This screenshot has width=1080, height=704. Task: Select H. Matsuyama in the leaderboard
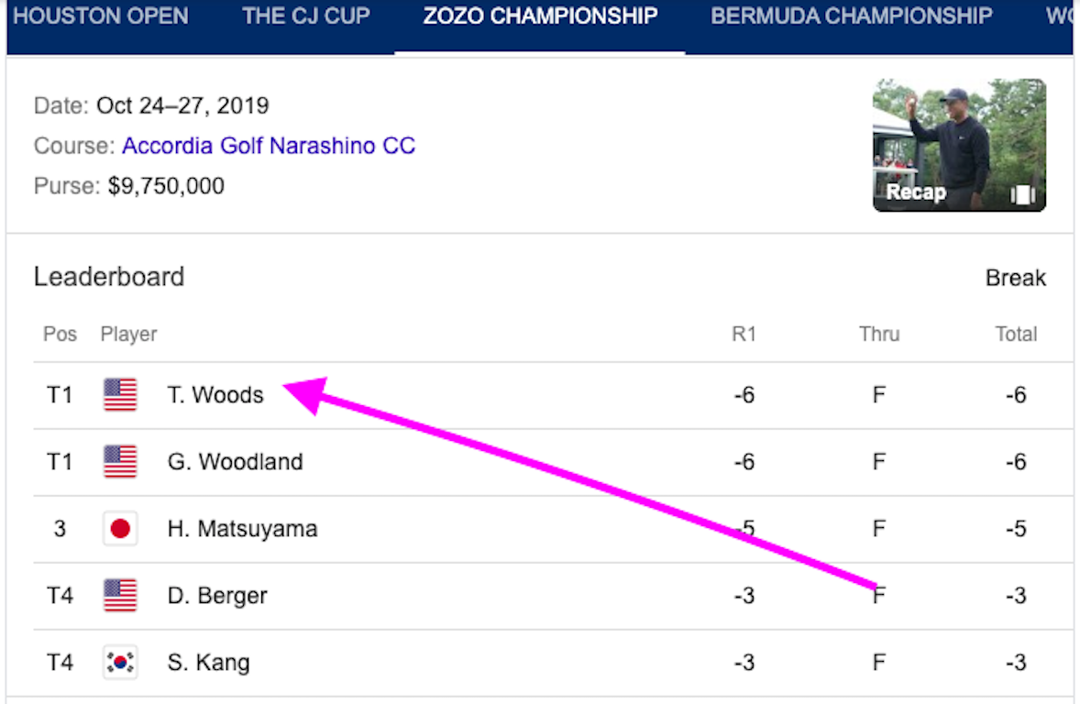[x=242, y=528]
